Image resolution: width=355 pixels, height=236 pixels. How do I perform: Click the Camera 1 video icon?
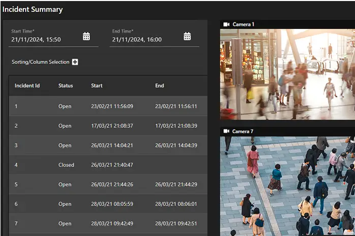226,24
